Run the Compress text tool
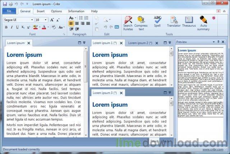This screenshot has height=154, width=230. coord(141,23)
